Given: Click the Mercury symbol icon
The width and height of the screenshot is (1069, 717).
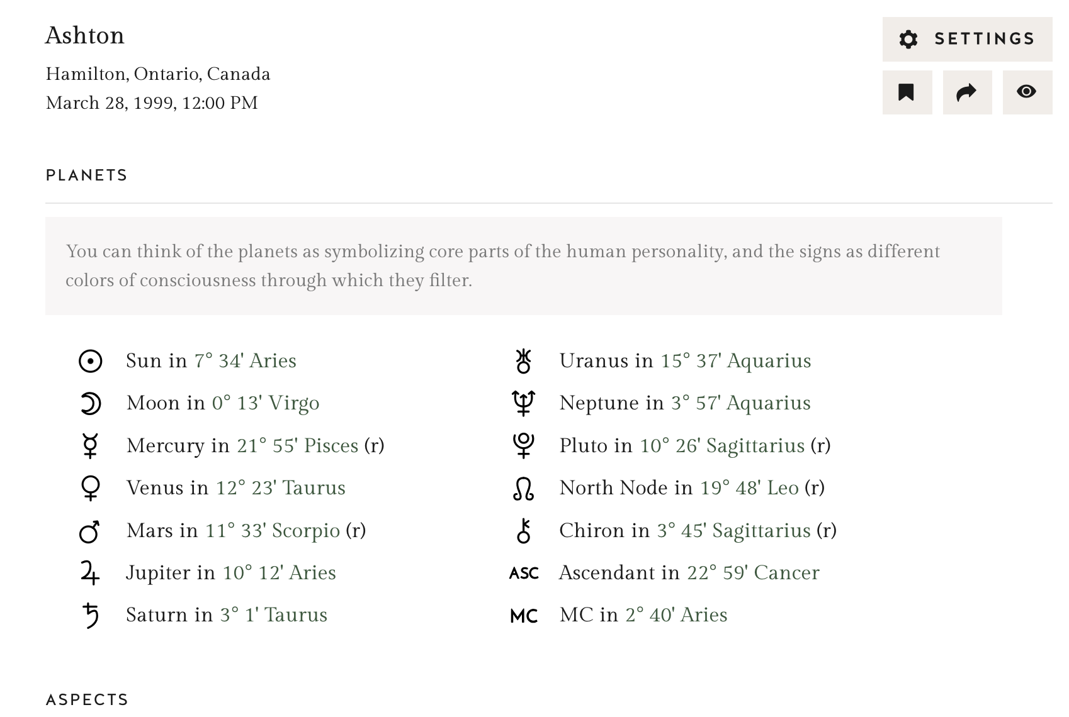Looking at the screenshot, I should (x=90, y=446).
